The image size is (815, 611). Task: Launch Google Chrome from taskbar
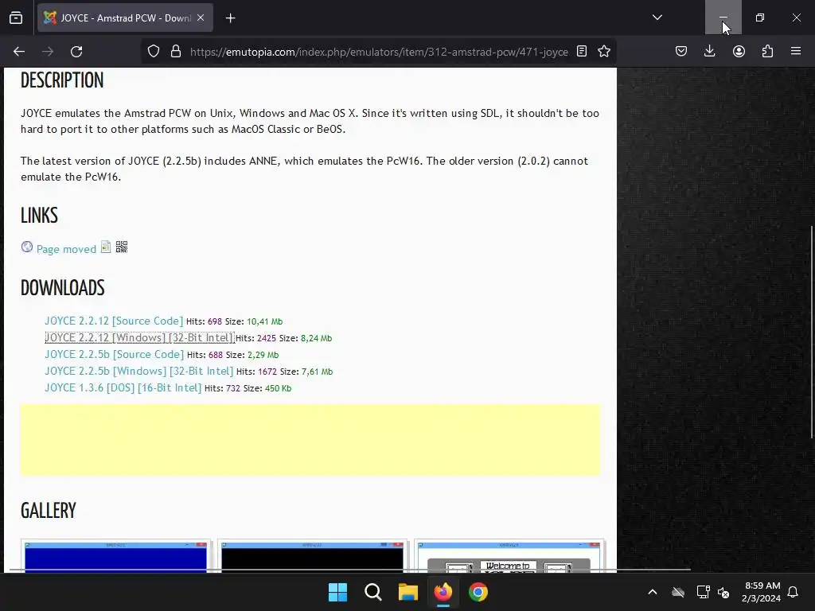point(478,592)
